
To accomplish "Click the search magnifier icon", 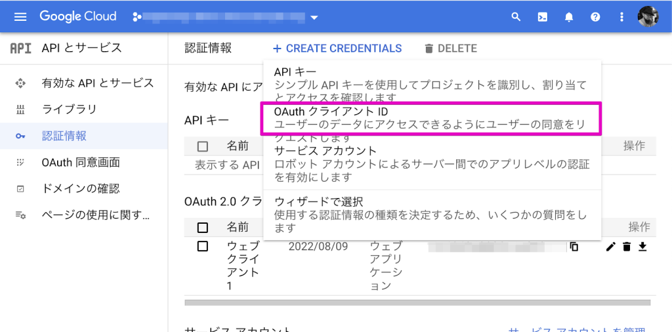I will [x=516, y=17].
